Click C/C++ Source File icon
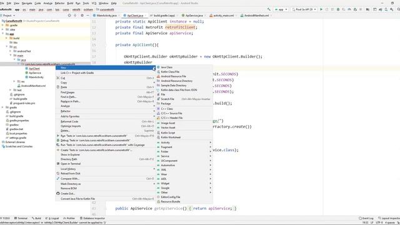The width and height of the screenshot is (400, 225). point(158,113)
